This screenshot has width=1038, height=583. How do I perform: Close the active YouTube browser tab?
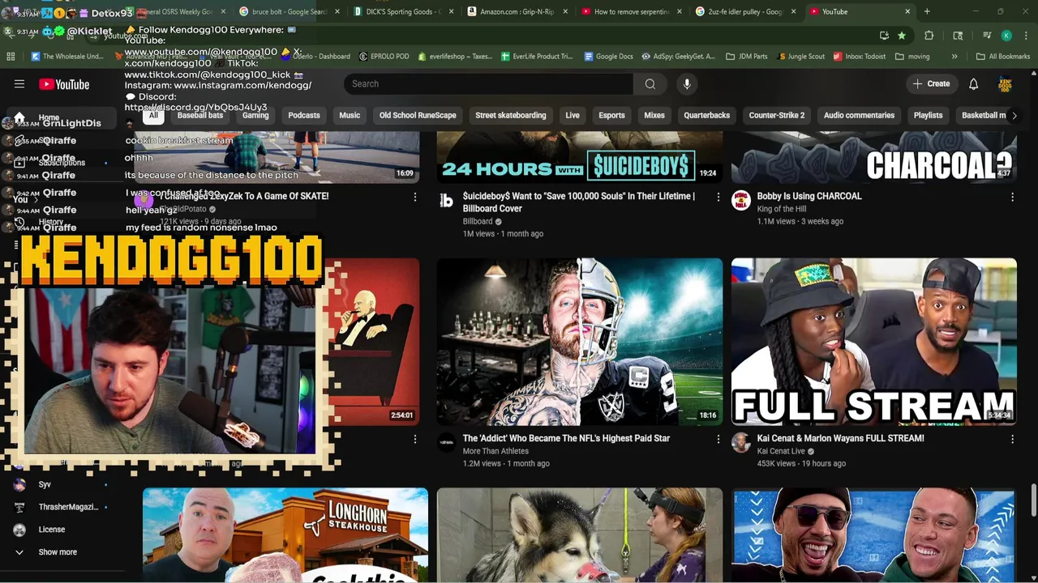tap(907, 11)
